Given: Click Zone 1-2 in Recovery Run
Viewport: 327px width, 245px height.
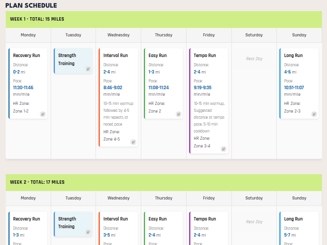Looking at the screenshot, I should click(x=21, y=111).
